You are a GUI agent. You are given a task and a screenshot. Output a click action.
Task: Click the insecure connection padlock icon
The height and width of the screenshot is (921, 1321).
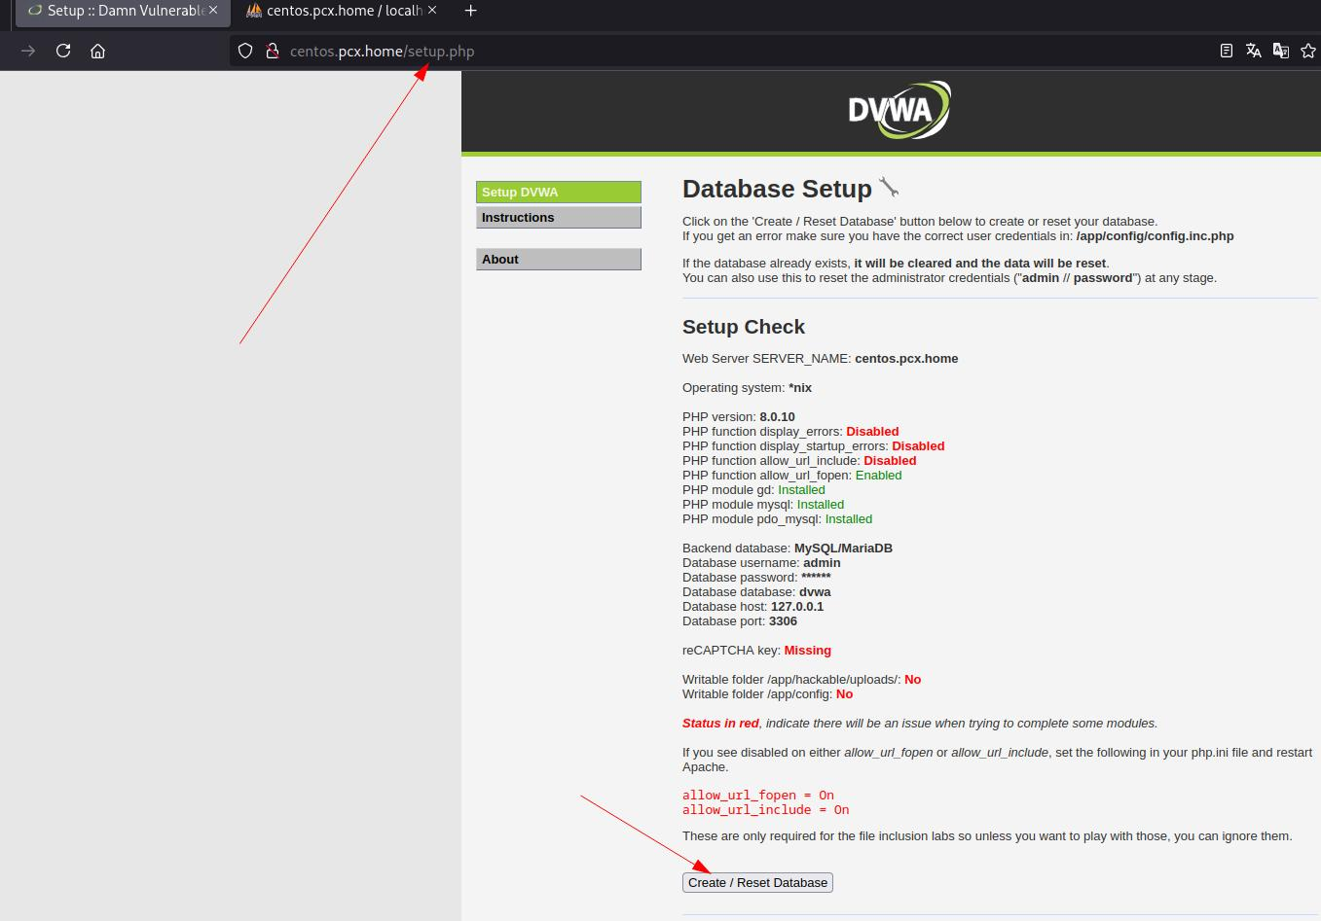(x=272, y=51)
